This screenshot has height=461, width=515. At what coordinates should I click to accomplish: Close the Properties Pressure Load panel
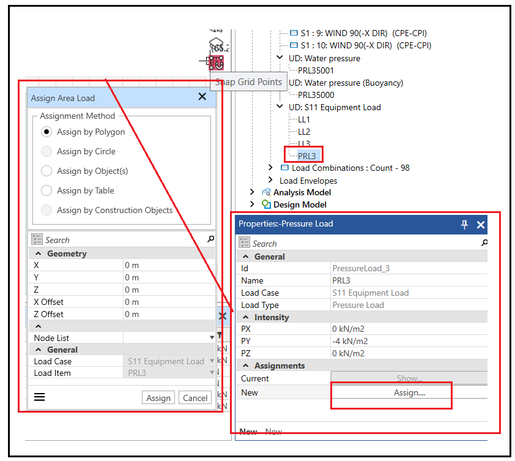click(481, 225)
